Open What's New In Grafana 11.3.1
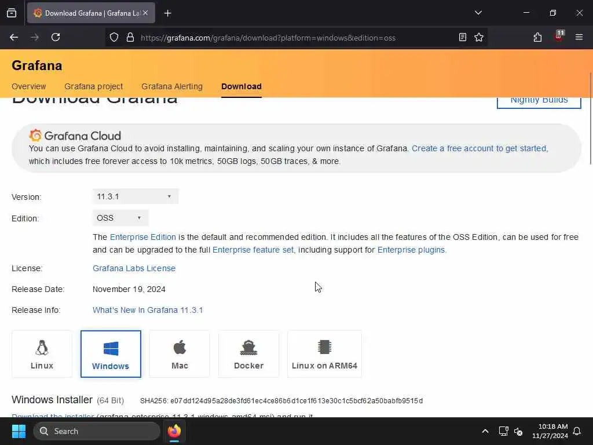Screen dimensions: 593x445 [148, 310]
